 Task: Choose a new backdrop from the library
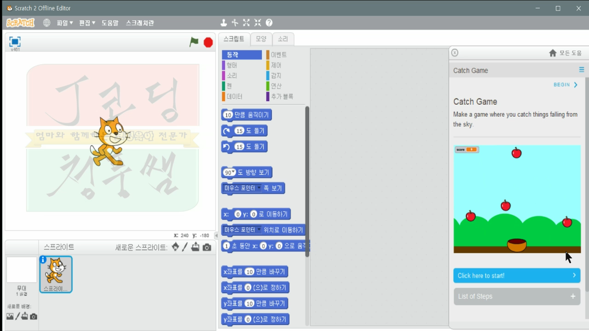[10, 316]
